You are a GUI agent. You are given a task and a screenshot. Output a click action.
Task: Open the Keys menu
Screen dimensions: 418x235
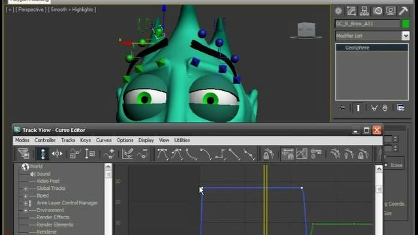(86, 140)
